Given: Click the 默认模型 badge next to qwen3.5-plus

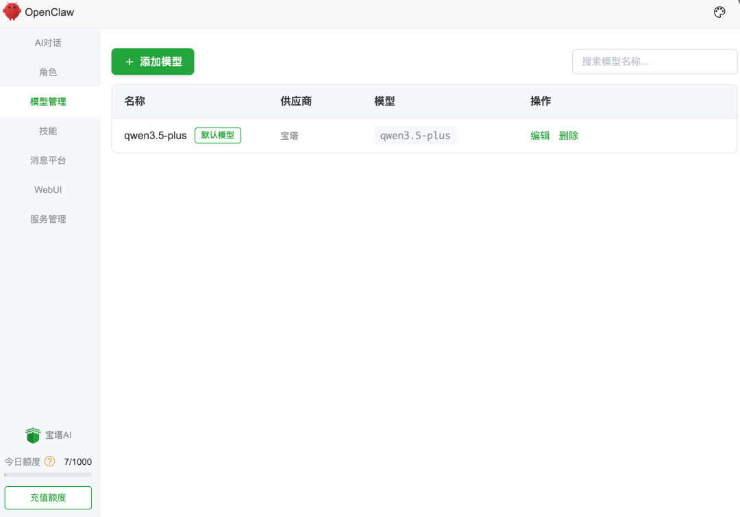Looking at the screenshot, I should 217,135.
